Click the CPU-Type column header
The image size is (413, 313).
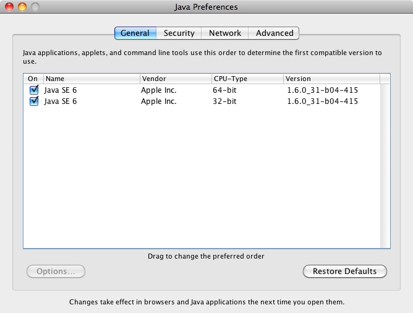point(247,79)
